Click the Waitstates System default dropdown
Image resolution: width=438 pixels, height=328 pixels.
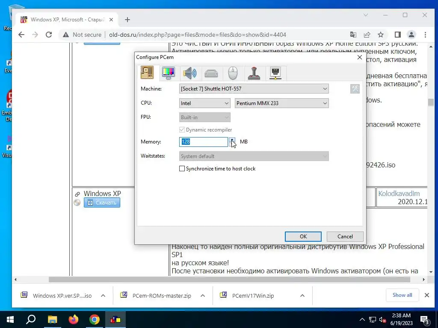click(x=254, y=156)
